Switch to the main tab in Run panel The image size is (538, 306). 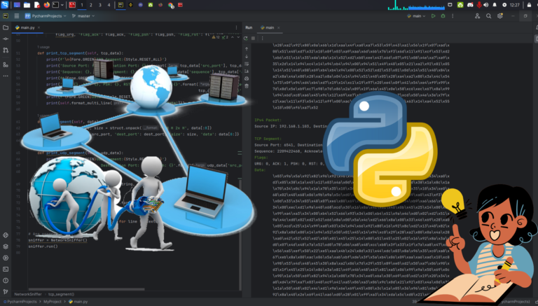tap(268, 27)
